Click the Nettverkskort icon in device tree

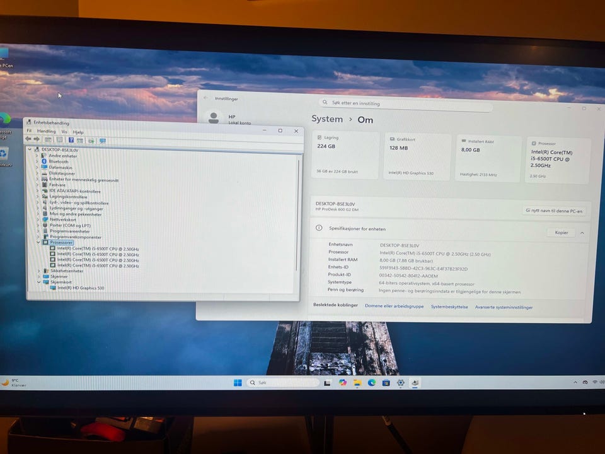click(45, 219)
